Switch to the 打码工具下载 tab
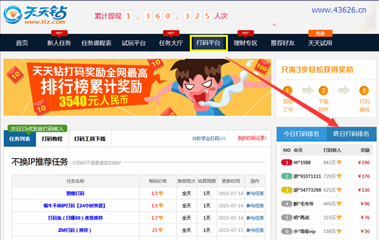 coord(90,139)
